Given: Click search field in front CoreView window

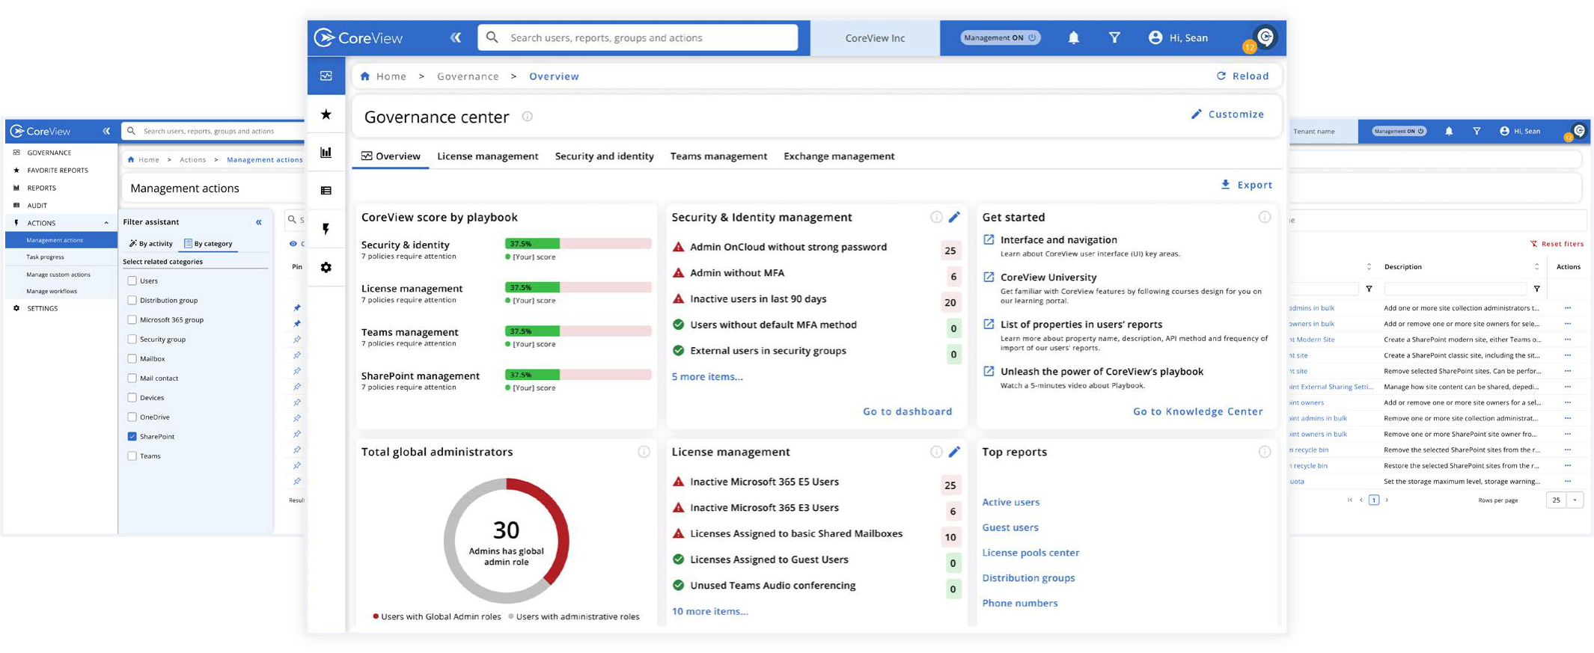Looking at the screenshot, I should pyautogui.click(x=638, y=37).
